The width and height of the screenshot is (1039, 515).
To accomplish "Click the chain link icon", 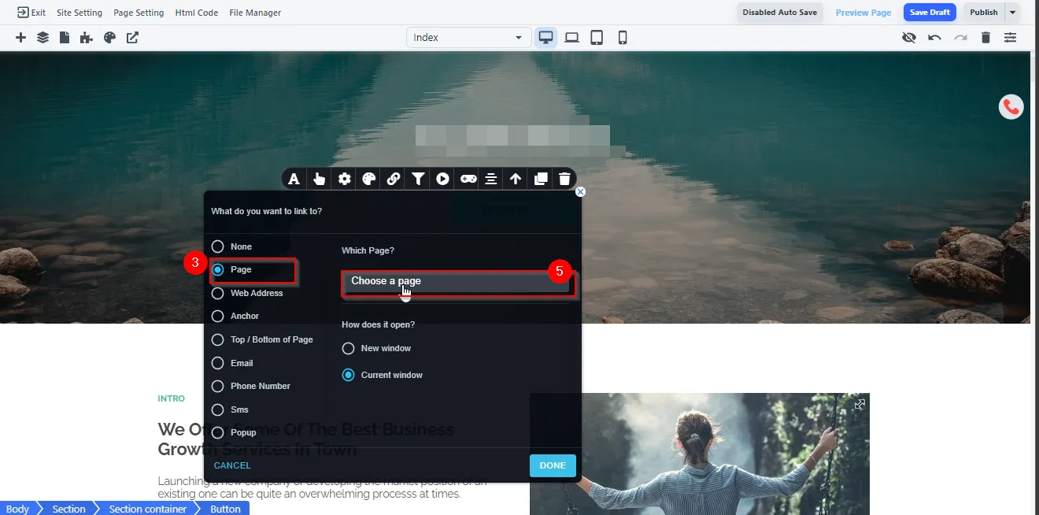I will point(394,179).
